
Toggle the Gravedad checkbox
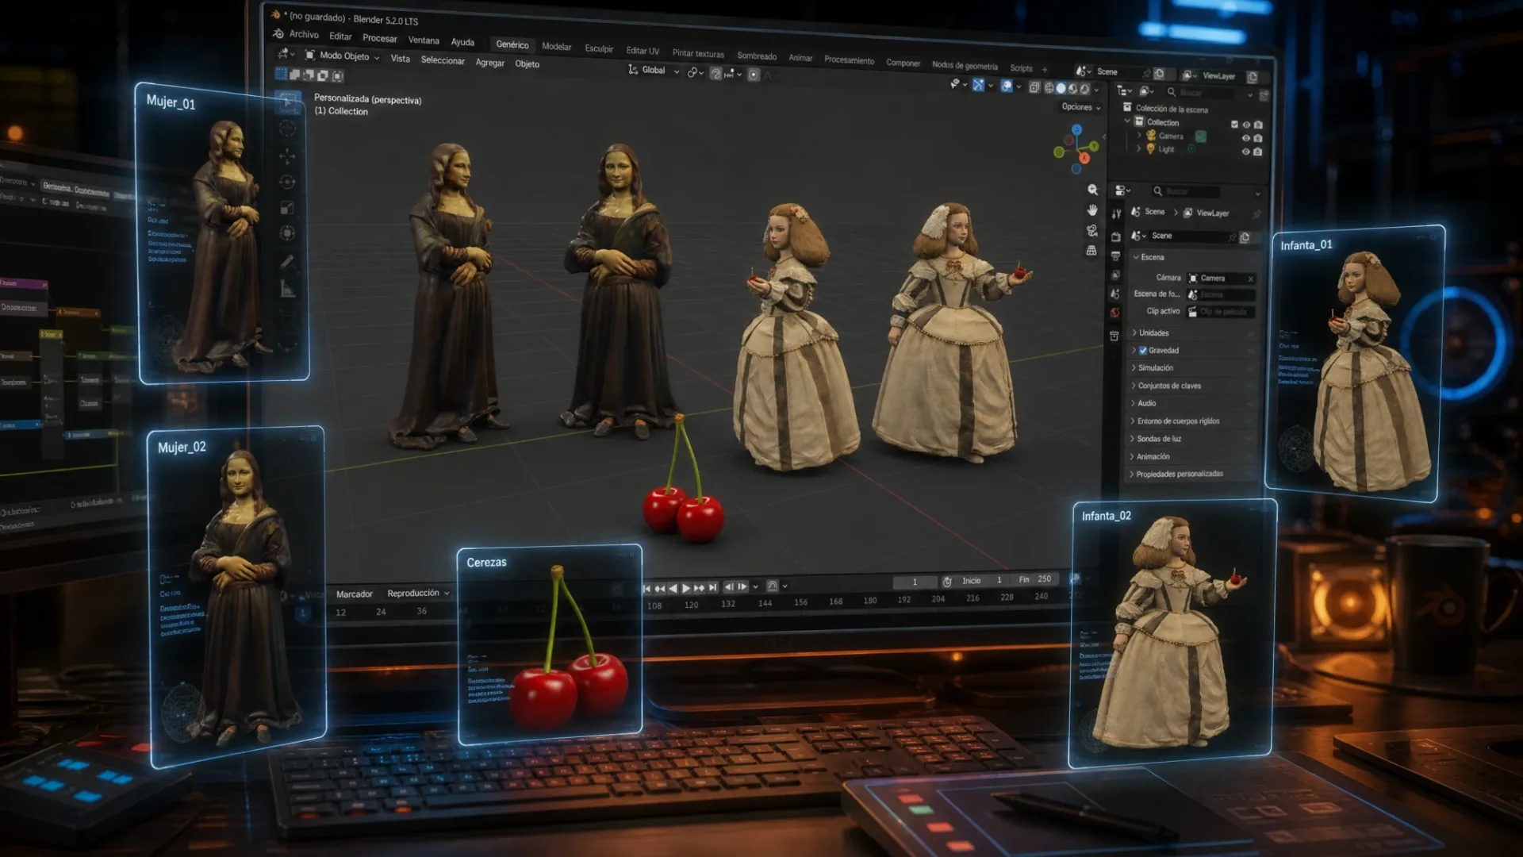point(1143,350)
